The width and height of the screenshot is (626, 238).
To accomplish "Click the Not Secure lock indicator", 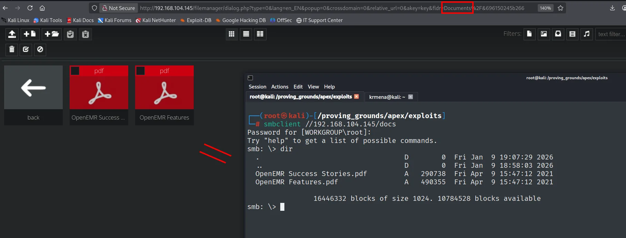I will point(119,8).
